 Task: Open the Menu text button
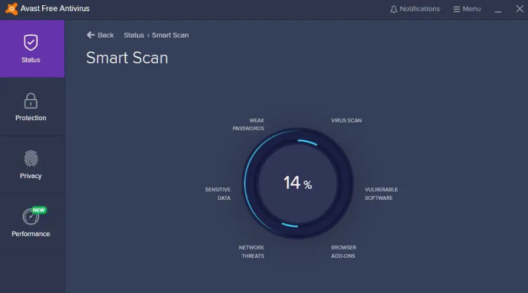(472, 9)
